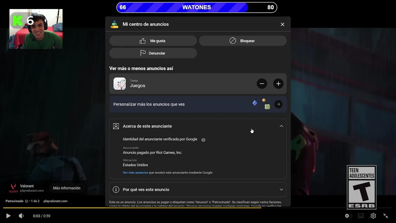Viewport: 396px width, 223px height.
Task: Play the video
Action: click(8, 216)
